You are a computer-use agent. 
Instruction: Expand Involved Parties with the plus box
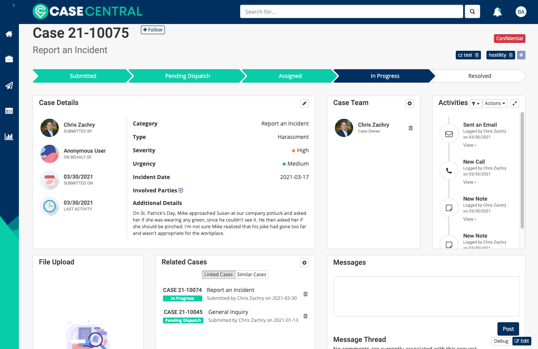(x=181, y=190)
